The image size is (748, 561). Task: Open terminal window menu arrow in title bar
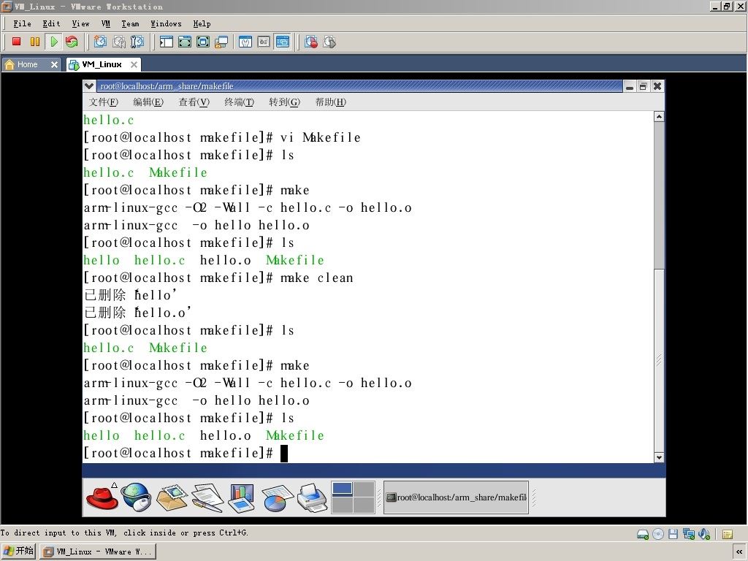[88, 86]
